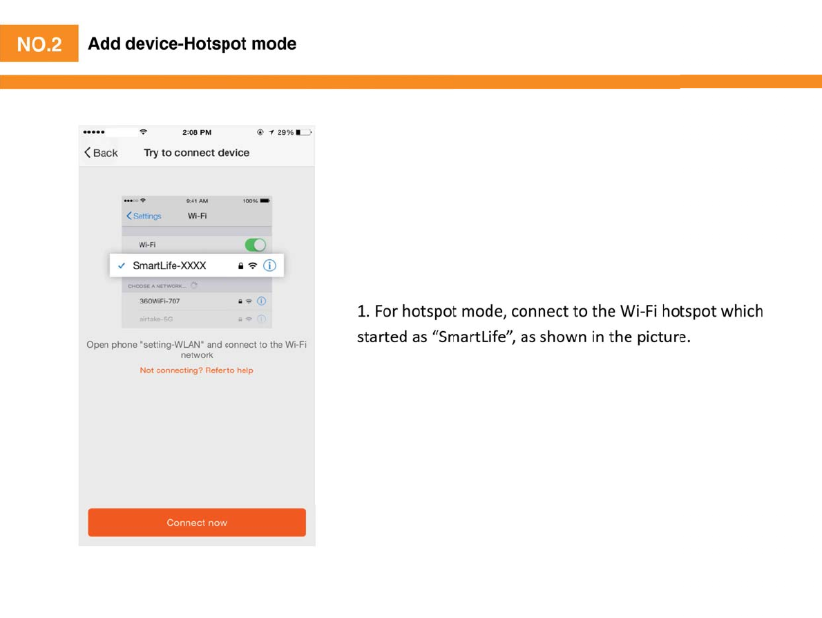
Task: Click the checkmark beside SmartLife-XXXX
Action: [122, 265]
